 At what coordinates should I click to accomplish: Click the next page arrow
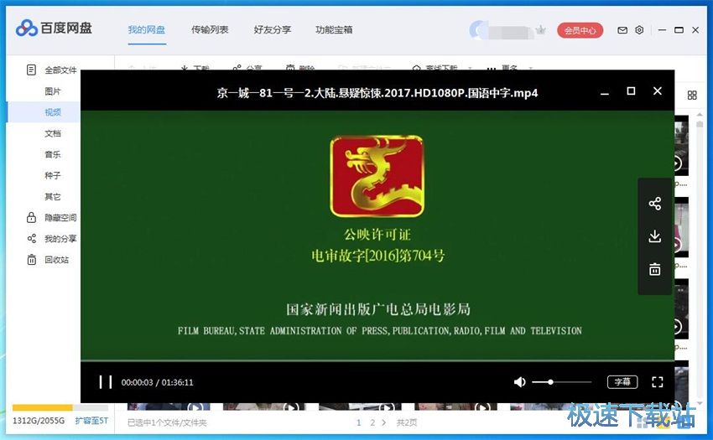click(384, 422)
